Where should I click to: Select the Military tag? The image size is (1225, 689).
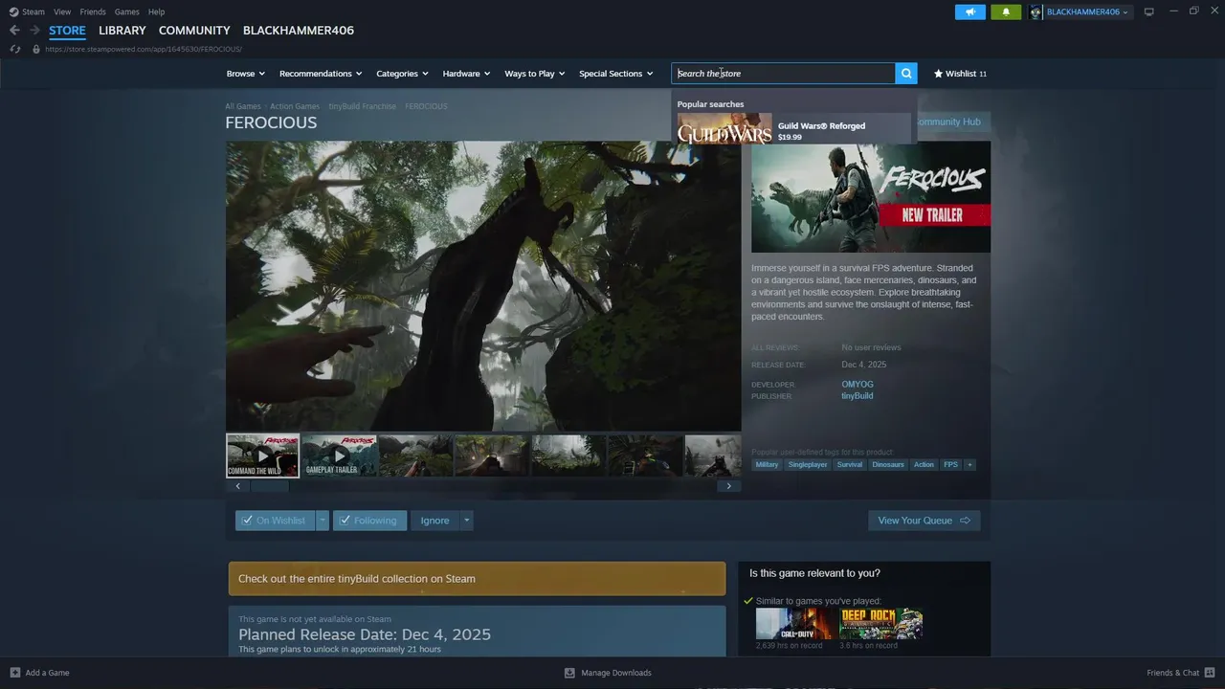(767, 465)
